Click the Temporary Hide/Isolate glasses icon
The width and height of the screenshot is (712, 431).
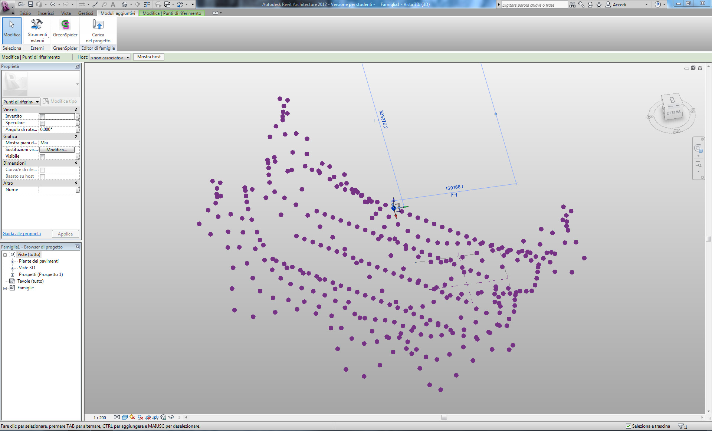click(x=171, y=417)
